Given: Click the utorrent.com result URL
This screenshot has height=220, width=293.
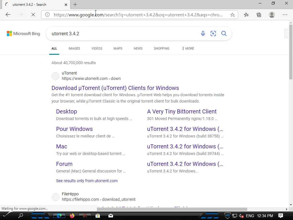Looking at the screenshot, I should [91, 78].
